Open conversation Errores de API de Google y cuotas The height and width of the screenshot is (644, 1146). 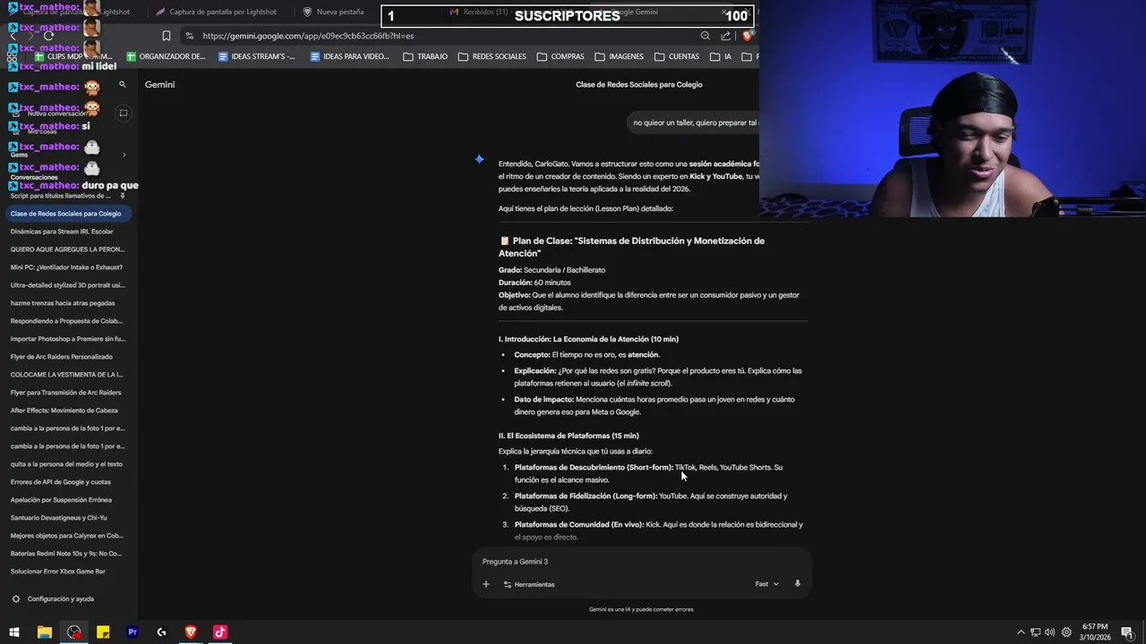[61, 482]
